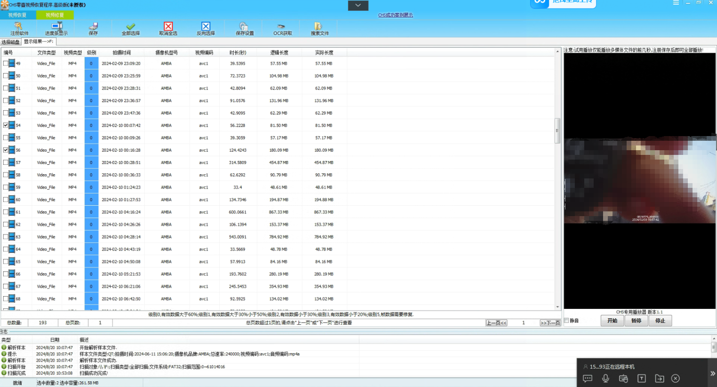Open the 显示结果--->F: tab
717x387 pixels.
pyautogui.click(x=39, y=41)
